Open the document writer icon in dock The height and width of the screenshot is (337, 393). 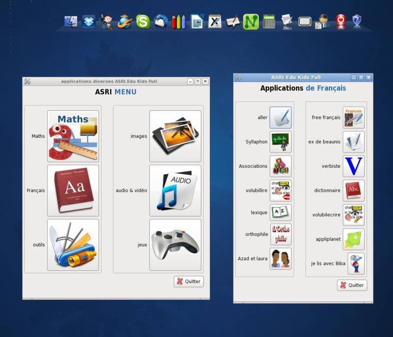[x=197, y=22]
